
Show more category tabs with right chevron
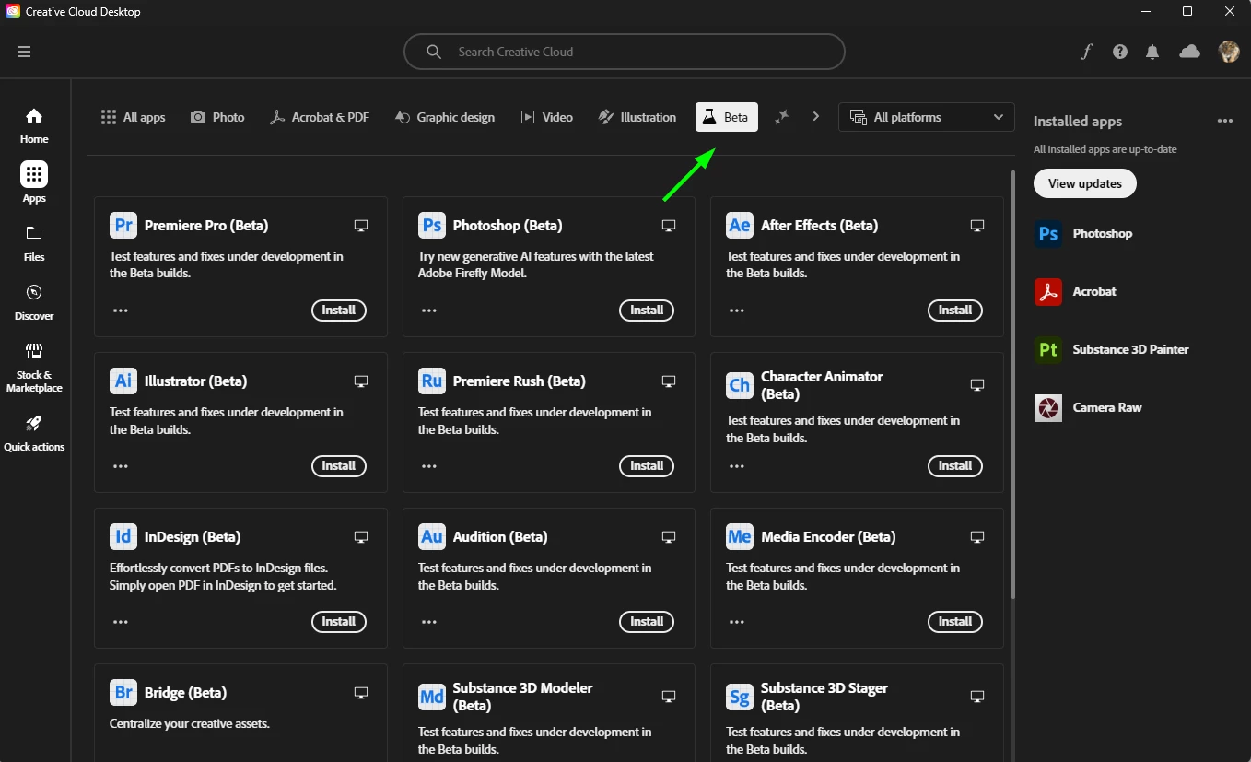pos(815,117)
